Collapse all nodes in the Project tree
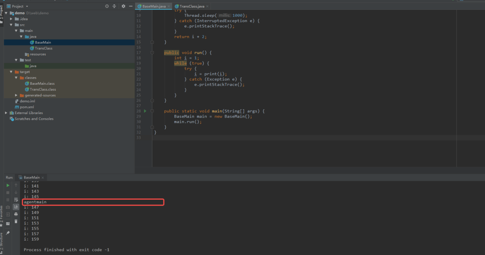485x255 pixels. (x=114, y=6)
